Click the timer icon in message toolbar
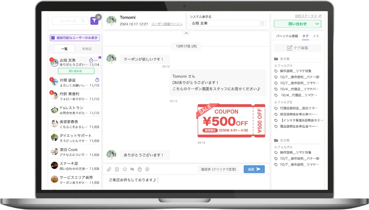Viewport: 369px width, 210px height. tap(140, 169)
